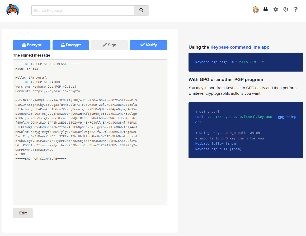The width and height of the screenshot is (306, 236).
Task: Switch to the Verify tab
Action: (148, 45)
